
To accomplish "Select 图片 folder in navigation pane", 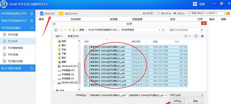I will pos(62,45).
